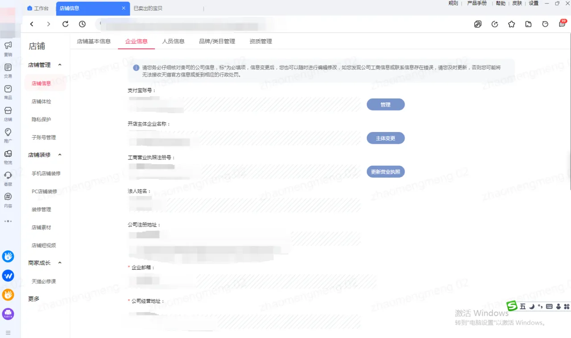Click the refresh icon in the toolbar
Image resolution: width=571 pixels, height=338 pixels.
pyautogui.click(x=66, y=24)
